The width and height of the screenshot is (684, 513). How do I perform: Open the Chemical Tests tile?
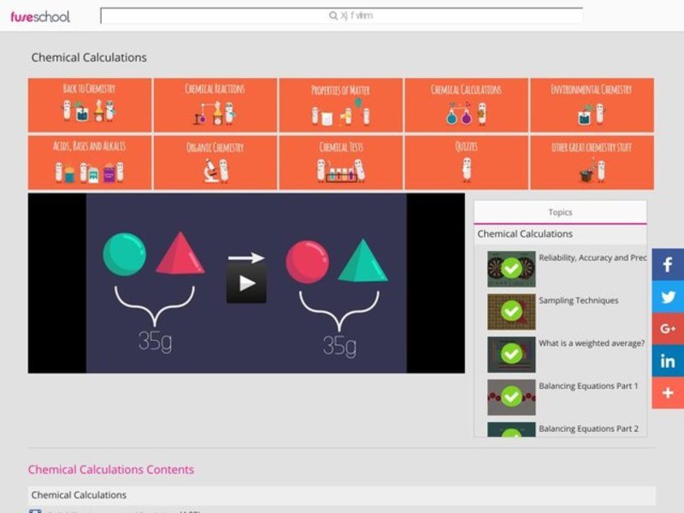pos(340,162)
